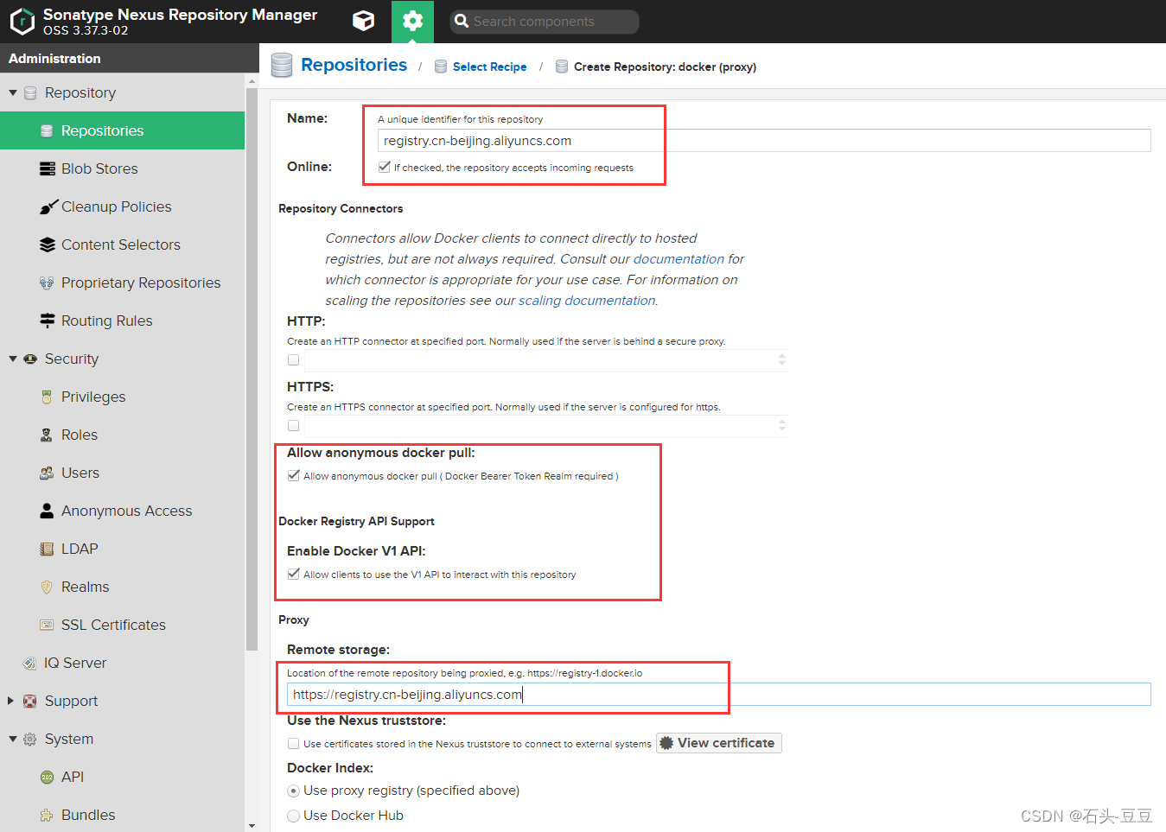Image resolution: width=1166 pixels, height=832 pixels.
Task: Open Anonymous Access settings
Action: pyautogui.click(x=122, y=511)
